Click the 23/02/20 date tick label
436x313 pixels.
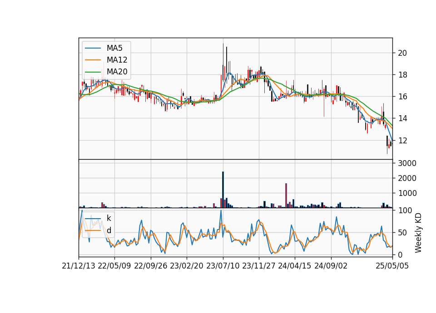click(x=187, y=266)
